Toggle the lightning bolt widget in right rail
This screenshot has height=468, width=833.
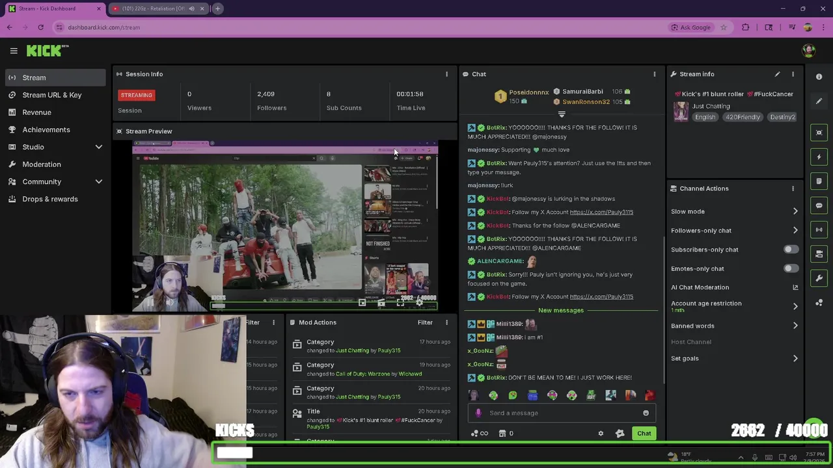point(819,157)
